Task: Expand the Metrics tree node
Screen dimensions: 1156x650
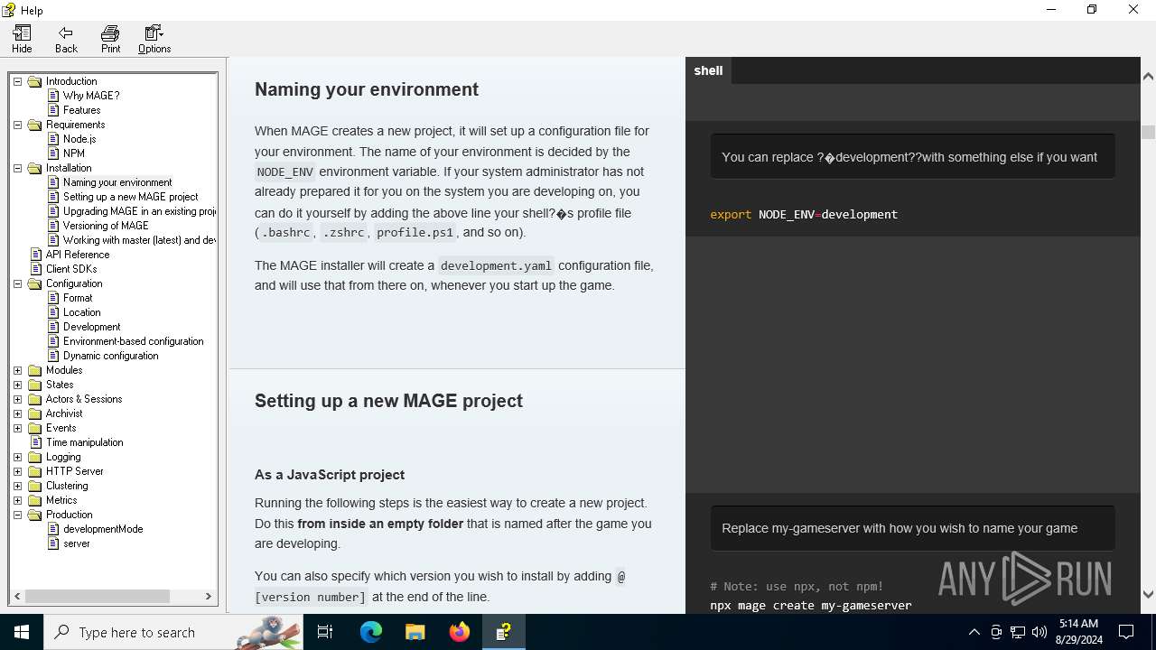Action: click(x=17, y=500)
